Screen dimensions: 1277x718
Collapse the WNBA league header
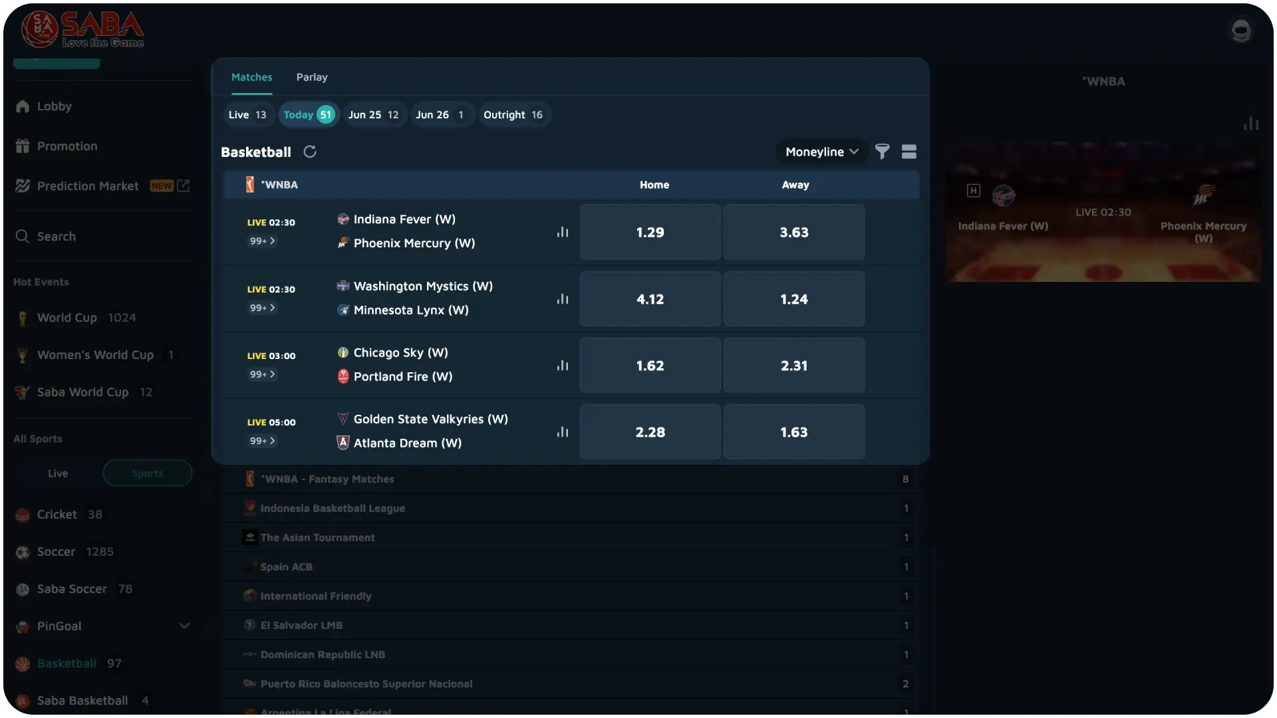click(572, 185)
